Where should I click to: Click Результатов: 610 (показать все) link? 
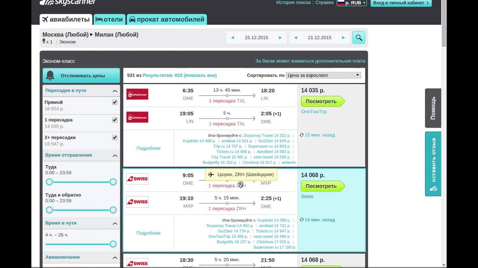[x=180, y=75]
